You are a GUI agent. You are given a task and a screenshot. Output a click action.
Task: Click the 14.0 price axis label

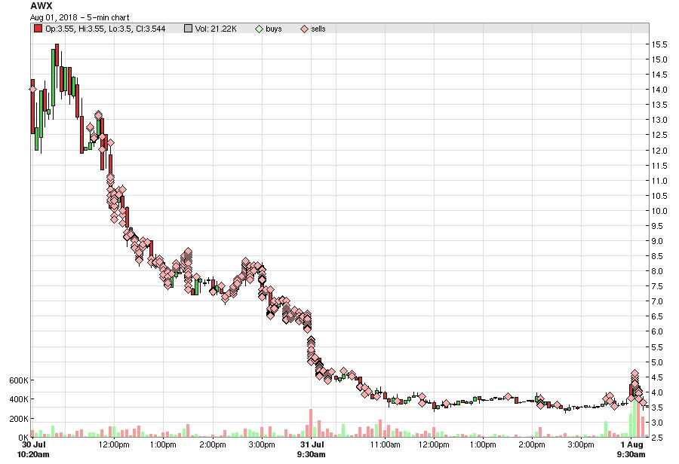659,90
